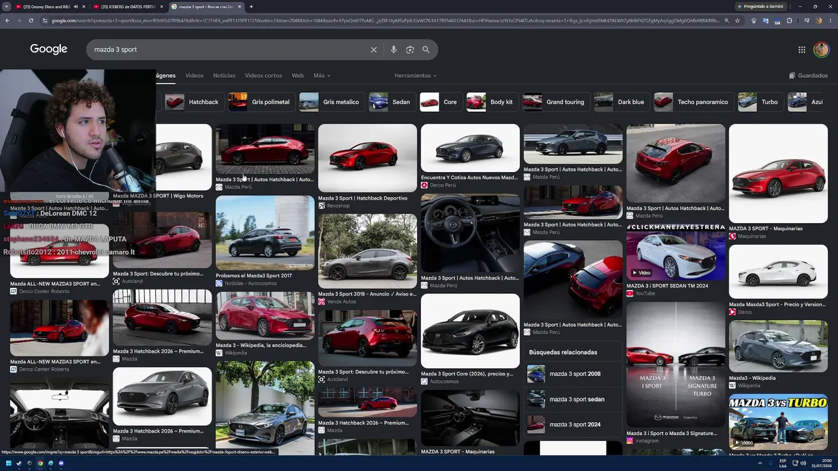
Task: Close the Groovy Disco and R&B tab
Action: pyautogui.click(x=84, y=7)
